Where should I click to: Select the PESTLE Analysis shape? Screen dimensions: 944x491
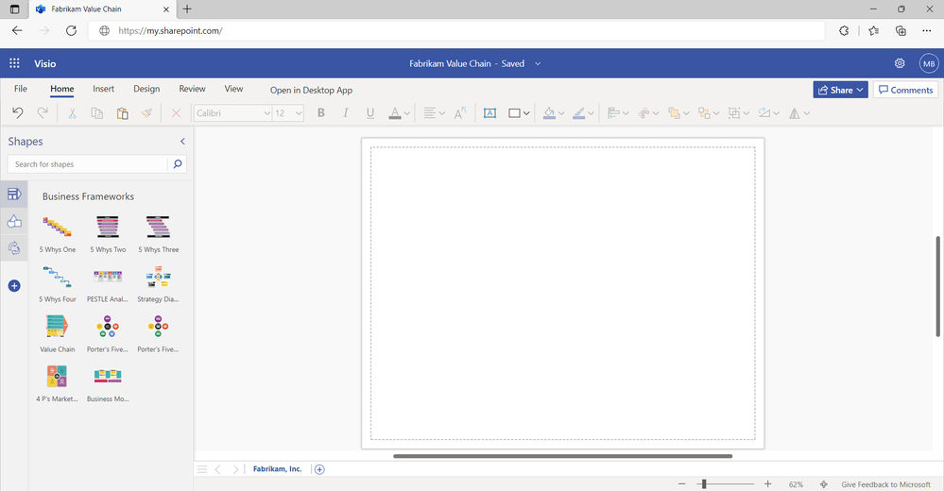point(107,284)
